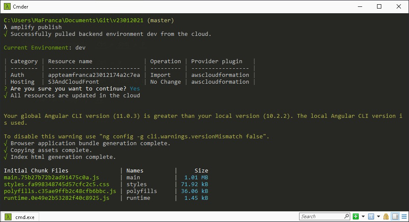This screenshot has height=222, width=409.
Task: Click the 'Operation' column header
Action: click(165, 61)
